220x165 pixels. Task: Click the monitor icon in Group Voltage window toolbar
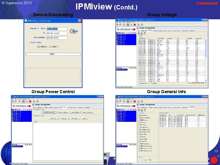(x=128, y=25)
